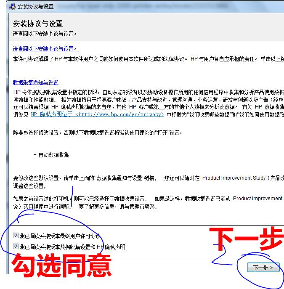Viewport: 284px width, 289px height.
Task: Click the '- 自动数据收集' list entry
Action: point(51,155)
